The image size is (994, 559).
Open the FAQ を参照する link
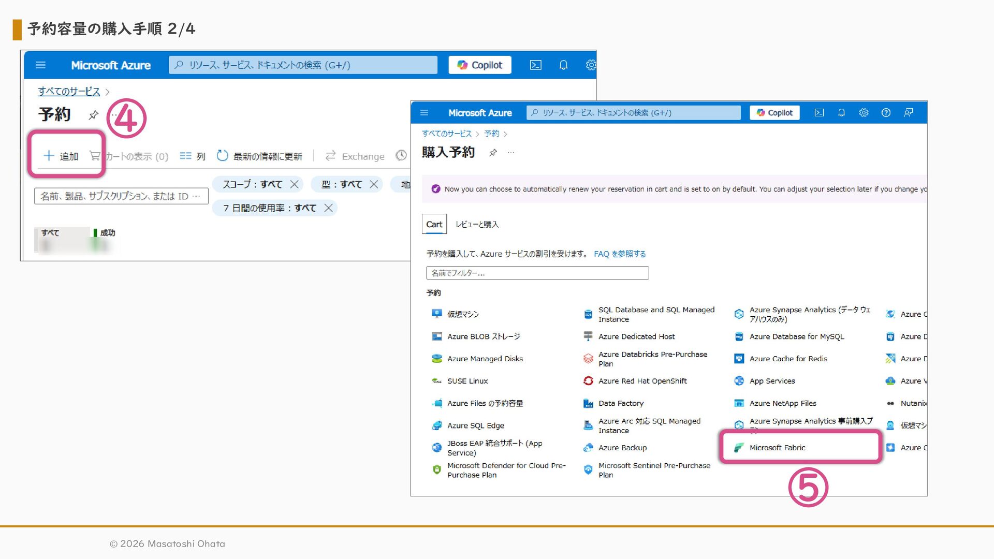coord(620,254)
